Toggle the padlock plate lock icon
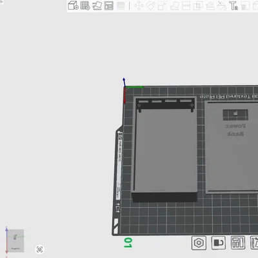Viewport: 258px width, 258px height. pyautogui.click(x=218, y=243)
